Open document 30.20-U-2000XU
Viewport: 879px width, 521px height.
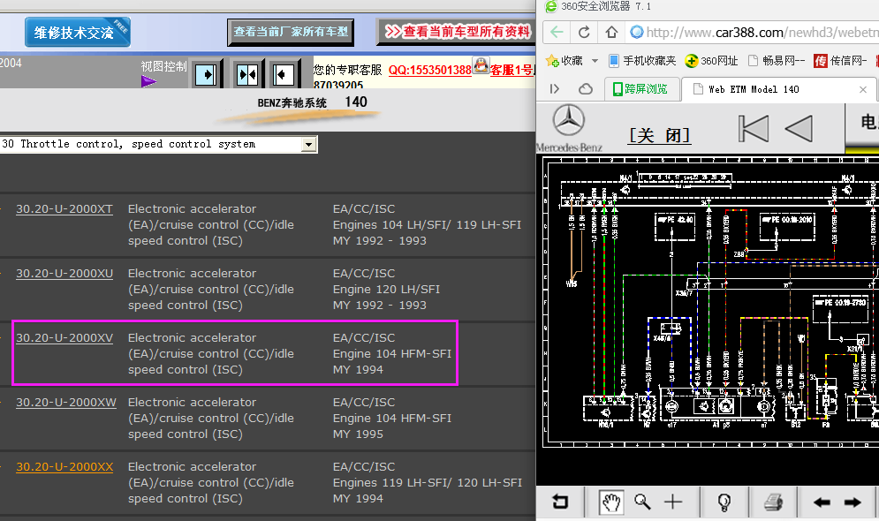64,274
